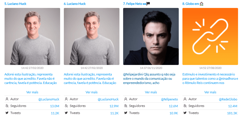Open the @LucianoHuck link in the sixth card
Viewport: 244px width, 118px height.
[x=108, y=99]
